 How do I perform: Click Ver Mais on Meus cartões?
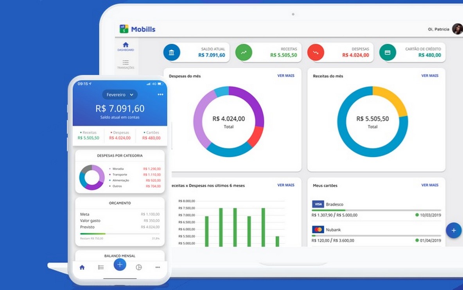coord(430,185)
